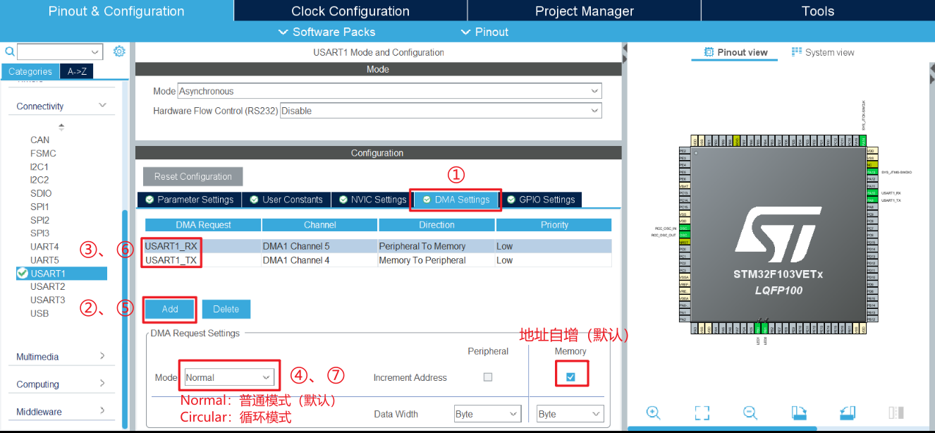
Task: Rotate the chip clockwise using the rotate icon
Action: click(x=800, y=413)
